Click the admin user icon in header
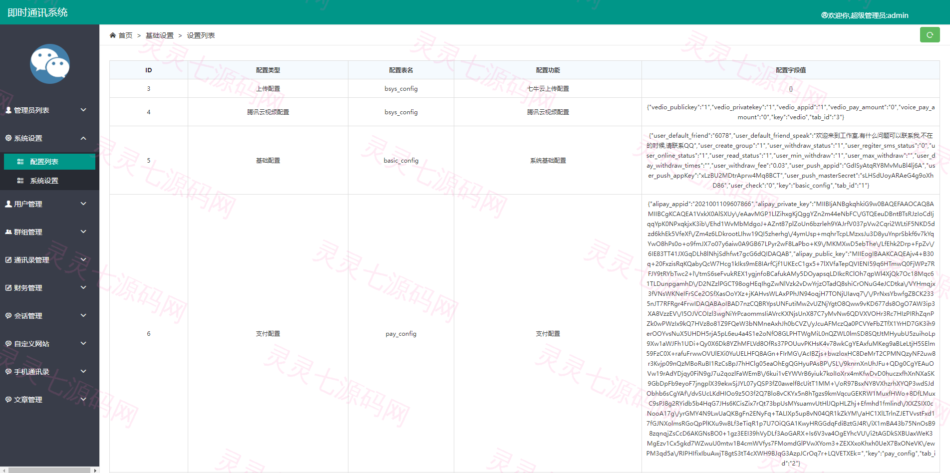 824,15
